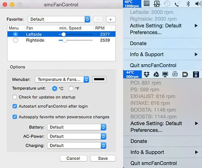Viewport: 202px width, 168px height.
Task: Click the PCI: 831 rpm entry
Action: pyautogui.click(x=146, y=83)
